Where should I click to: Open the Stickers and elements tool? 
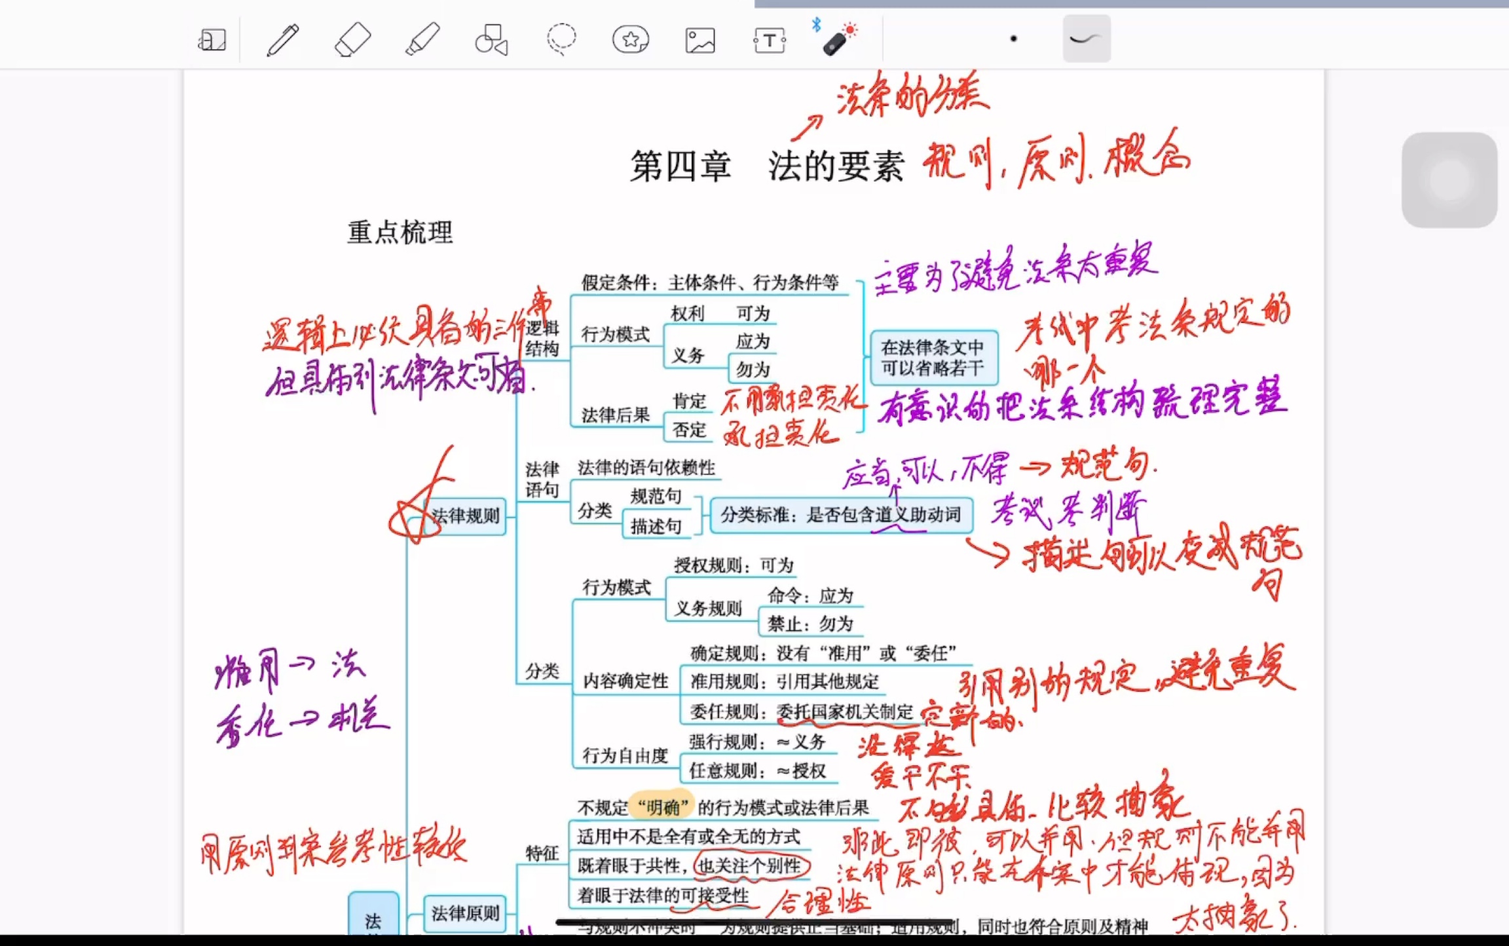point(631,40)
